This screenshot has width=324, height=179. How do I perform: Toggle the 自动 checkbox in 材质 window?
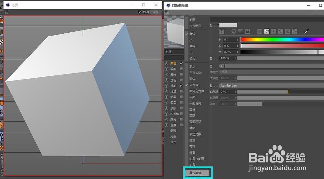[140, 12]
